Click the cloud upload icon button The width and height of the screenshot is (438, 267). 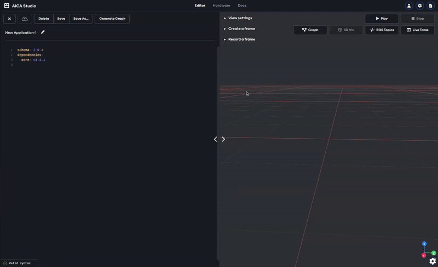(25, 19)
